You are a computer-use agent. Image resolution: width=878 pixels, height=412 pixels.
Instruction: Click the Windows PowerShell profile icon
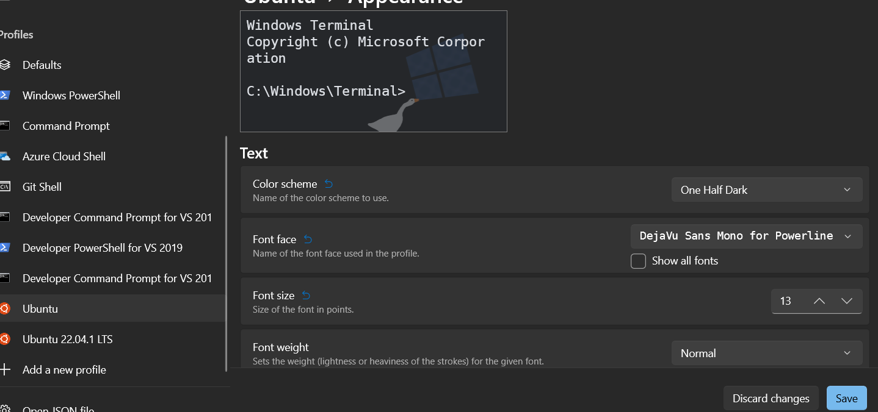pyautogui.click(x=5, y=95)
